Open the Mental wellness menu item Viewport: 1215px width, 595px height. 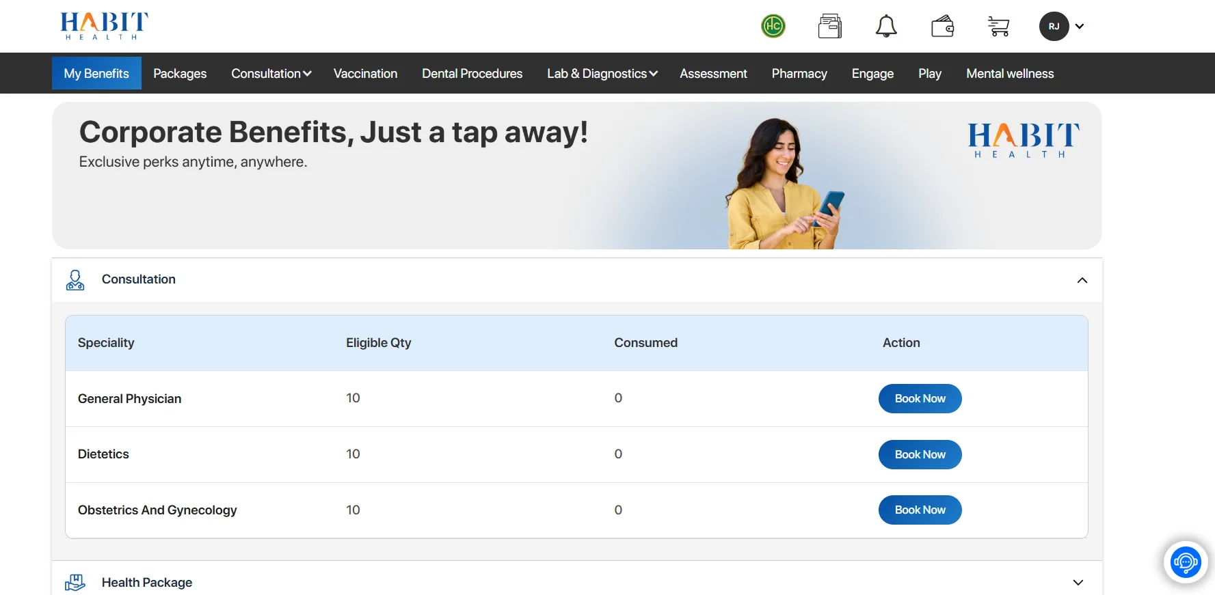pyautogui.click(x=1009, y=73)
